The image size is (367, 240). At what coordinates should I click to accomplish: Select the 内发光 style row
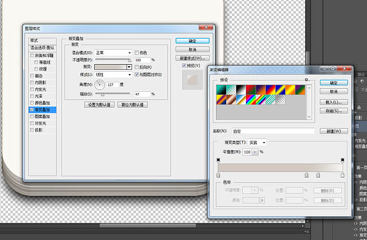tap(42, 89)
